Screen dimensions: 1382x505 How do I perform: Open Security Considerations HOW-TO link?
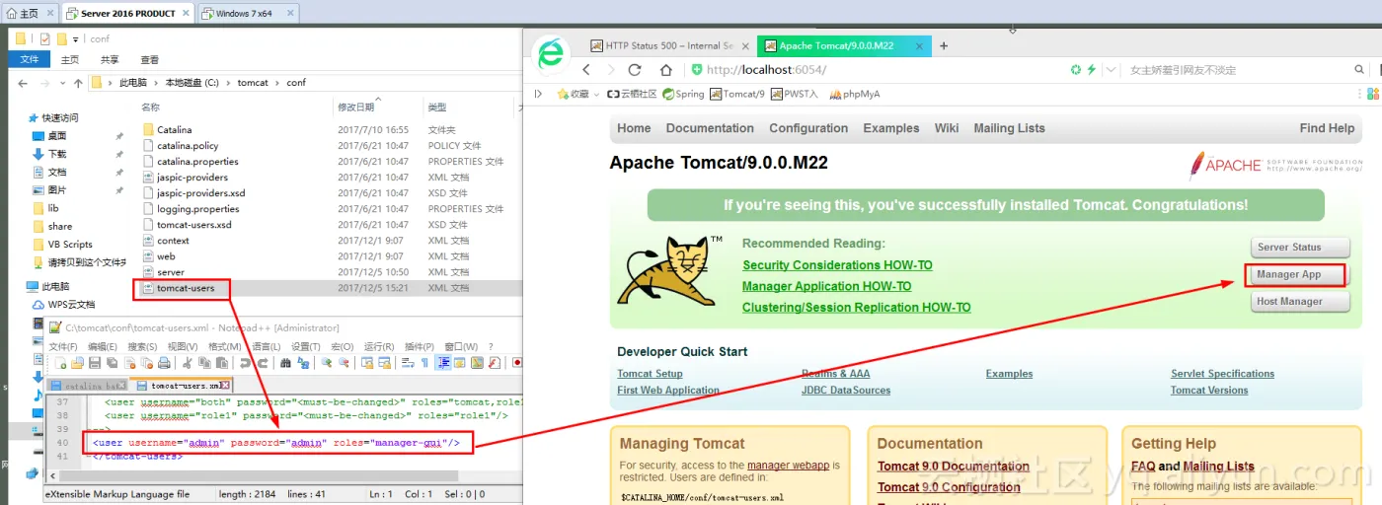coord(837,265)
